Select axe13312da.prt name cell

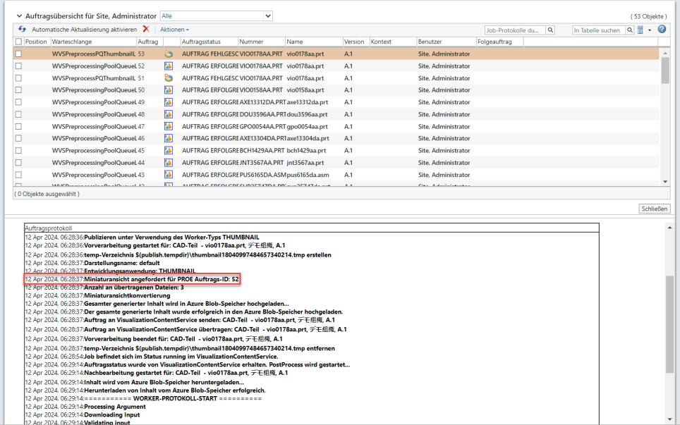click(307, 102)
